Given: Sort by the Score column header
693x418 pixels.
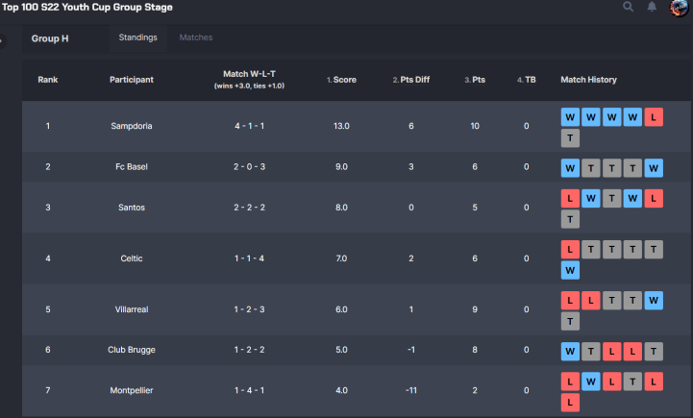Looking at the screenshot, I should 344,80.
